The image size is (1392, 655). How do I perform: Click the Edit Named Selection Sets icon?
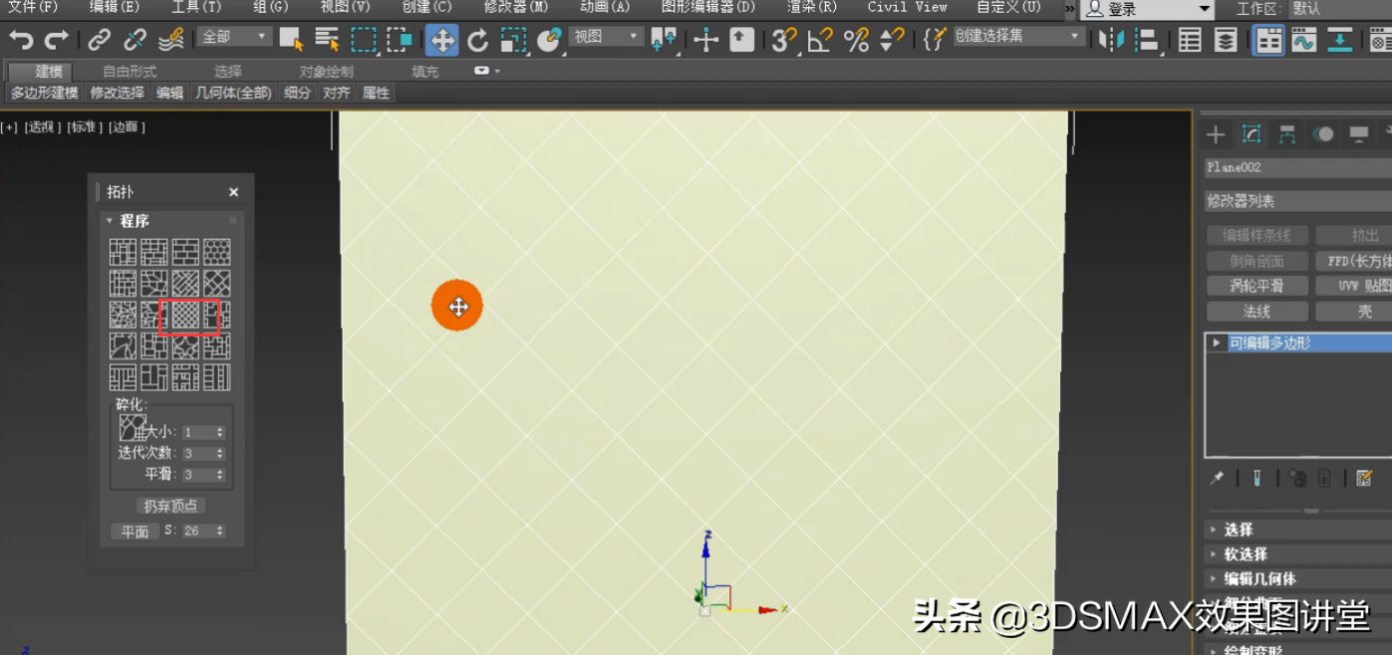coord(934,40)
